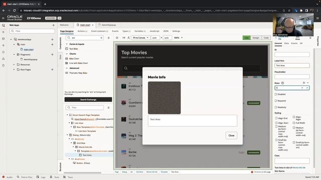
Task: Close the Movie Info dialog
Action: pyautogui.click(x=231, y=135)
